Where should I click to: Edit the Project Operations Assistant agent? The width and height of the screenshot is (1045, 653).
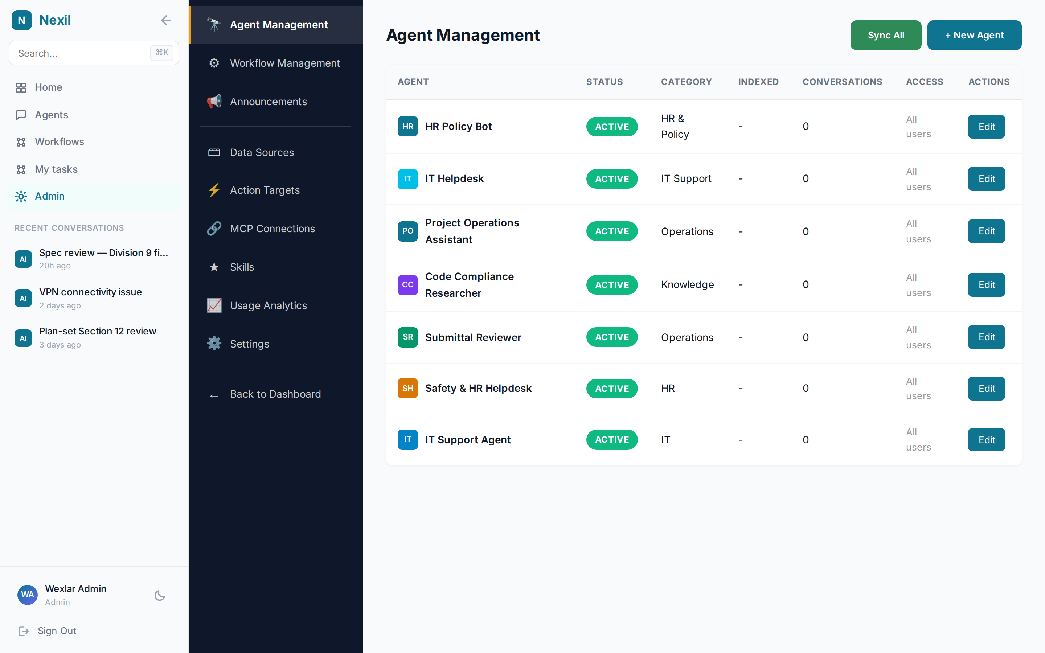coord(986,231)
